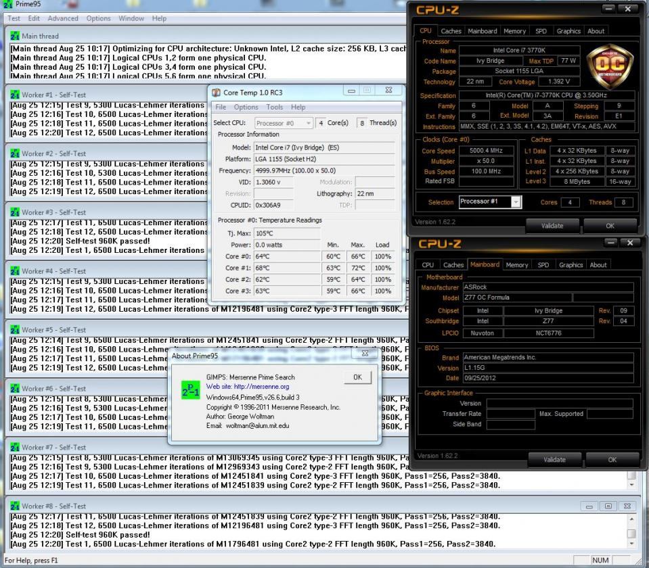Click the Worker #8 scrollbar up arrow
This screenshot has height=568, width=649.
pos(631,519)
